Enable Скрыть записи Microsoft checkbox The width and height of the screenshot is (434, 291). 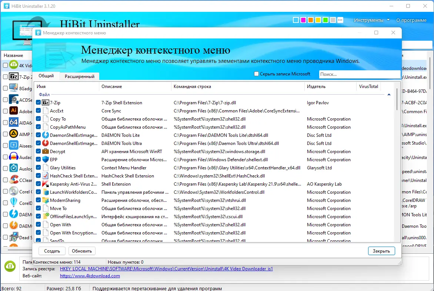coord(256,74)
